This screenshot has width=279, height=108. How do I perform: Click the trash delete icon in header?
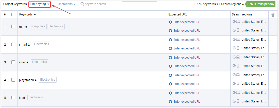pyautogui.click(x=273, y=15)
